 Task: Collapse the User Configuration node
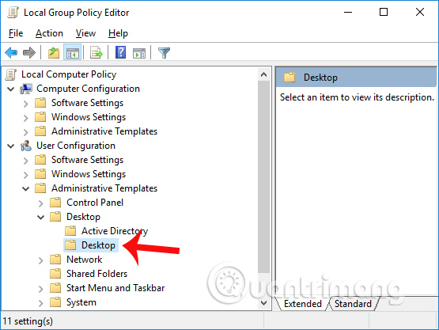pos(10,146)
